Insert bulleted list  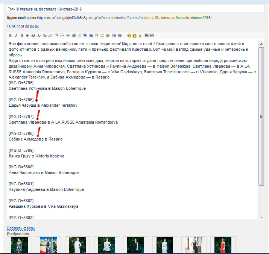click(x=120, y=36)
